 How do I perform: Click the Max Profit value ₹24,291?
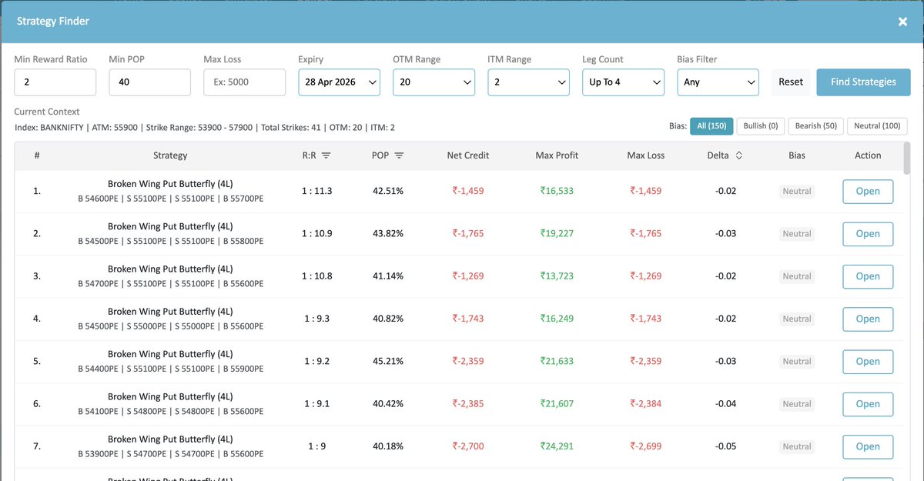(x=557, y=446)
